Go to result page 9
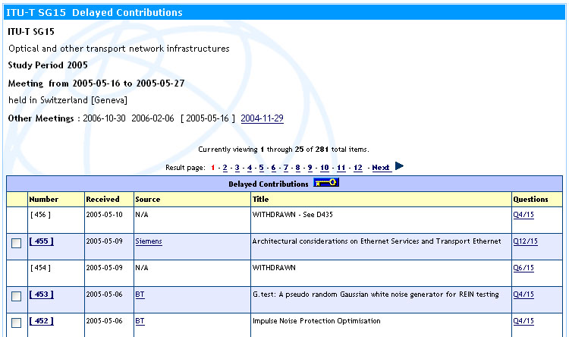This screenshot has width=569, height=337. point(310,168)
